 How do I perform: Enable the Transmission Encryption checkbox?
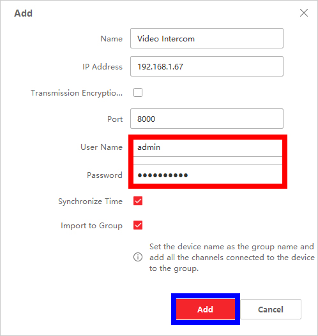138,92
